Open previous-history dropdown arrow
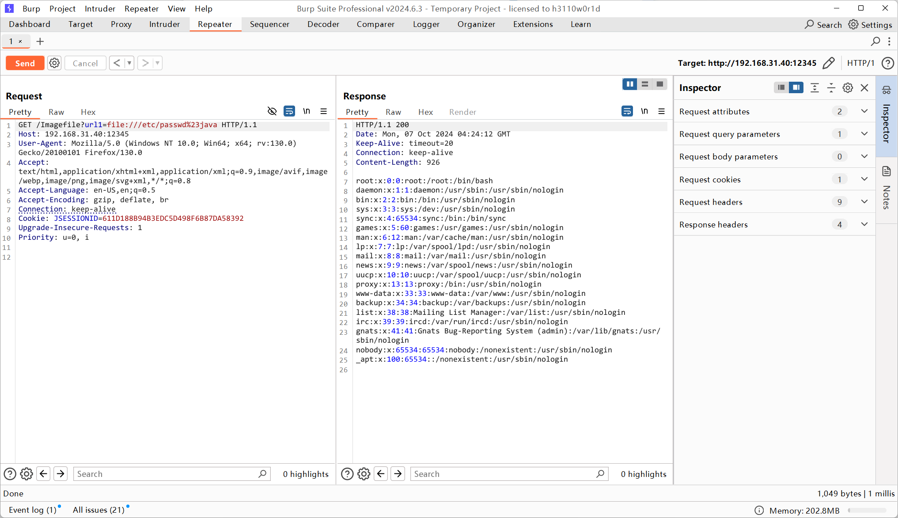The image size is (898, 518). (129, 63)
